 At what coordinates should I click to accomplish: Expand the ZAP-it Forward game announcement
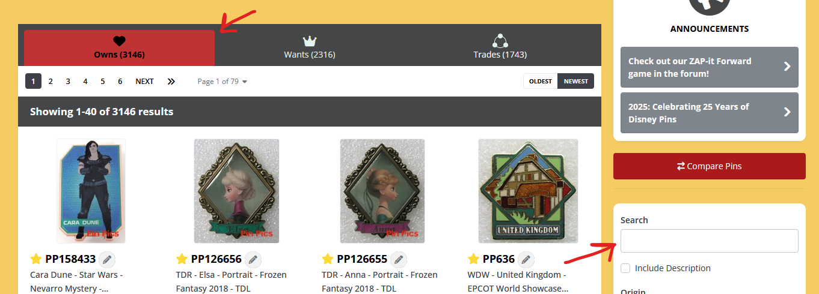pyautogui.click(x=710, y=67)
